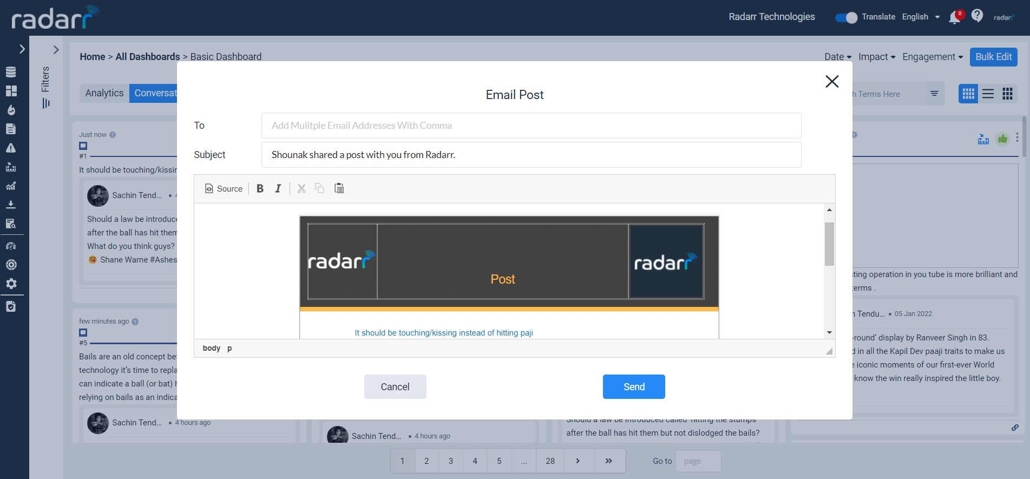1030x479 pixels.
Task: Close the Email Post dialog
Action: point(832,81)
